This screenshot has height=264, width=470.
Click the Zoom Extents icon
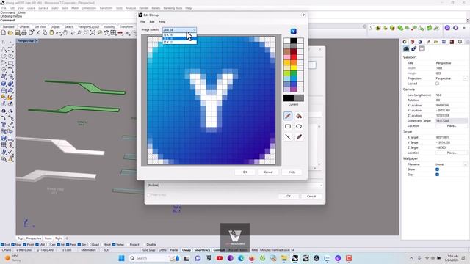(93, 32)
